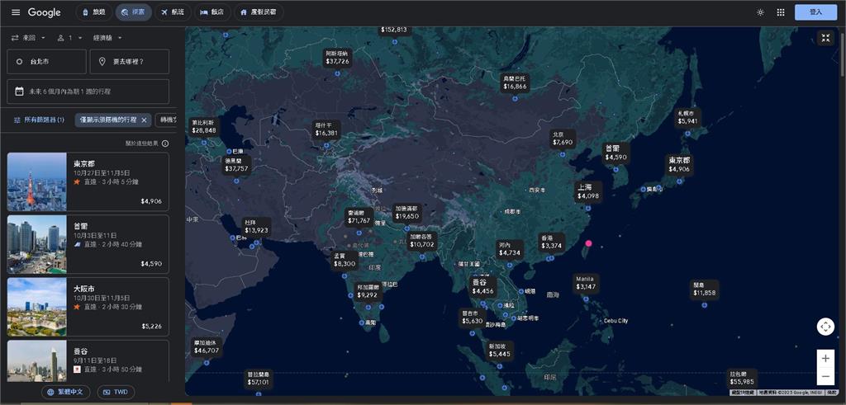
Task: Open the 大阪市 result card thumbnail
Action: [x=36, y=307]
